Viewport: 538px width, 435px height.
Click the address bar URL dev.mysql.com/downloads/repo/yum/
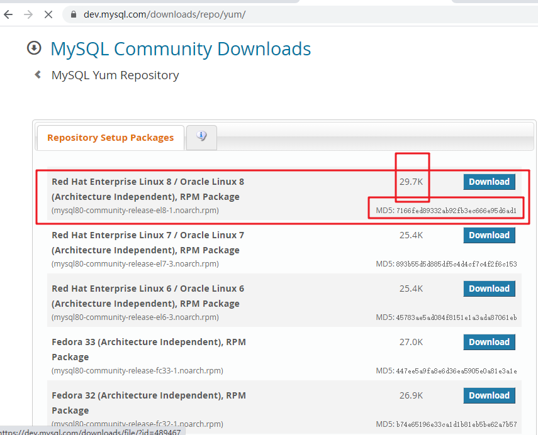coord(165,14)
